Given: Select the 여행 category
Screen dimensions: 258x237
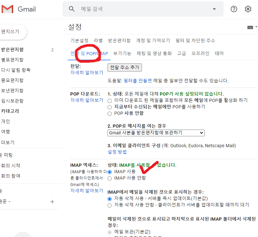Looking at the screenshot, I should coord(5,131).
